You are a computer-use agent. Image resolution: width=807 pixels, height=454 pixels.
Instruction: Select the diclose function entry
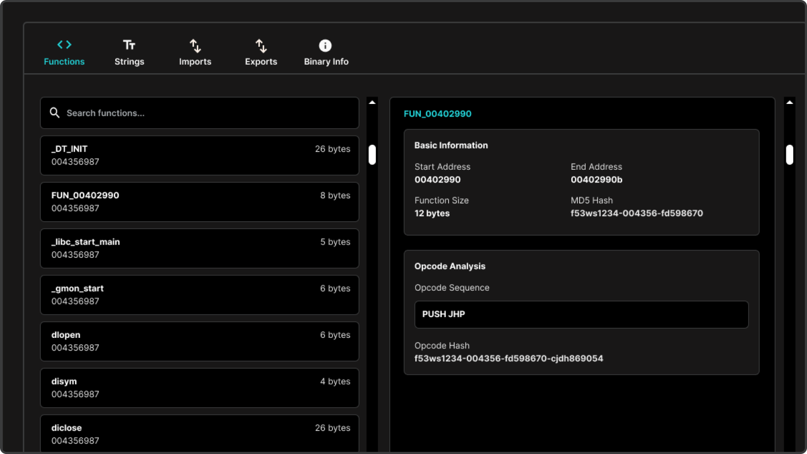click(199, 433)
